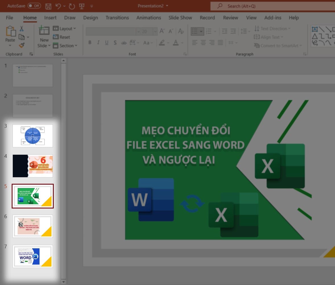Increase the font size

point(162,31)
